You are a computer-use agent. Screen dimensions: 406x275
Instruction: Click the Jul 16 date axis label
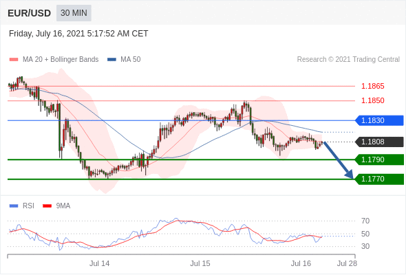click(x=301, y=263)
